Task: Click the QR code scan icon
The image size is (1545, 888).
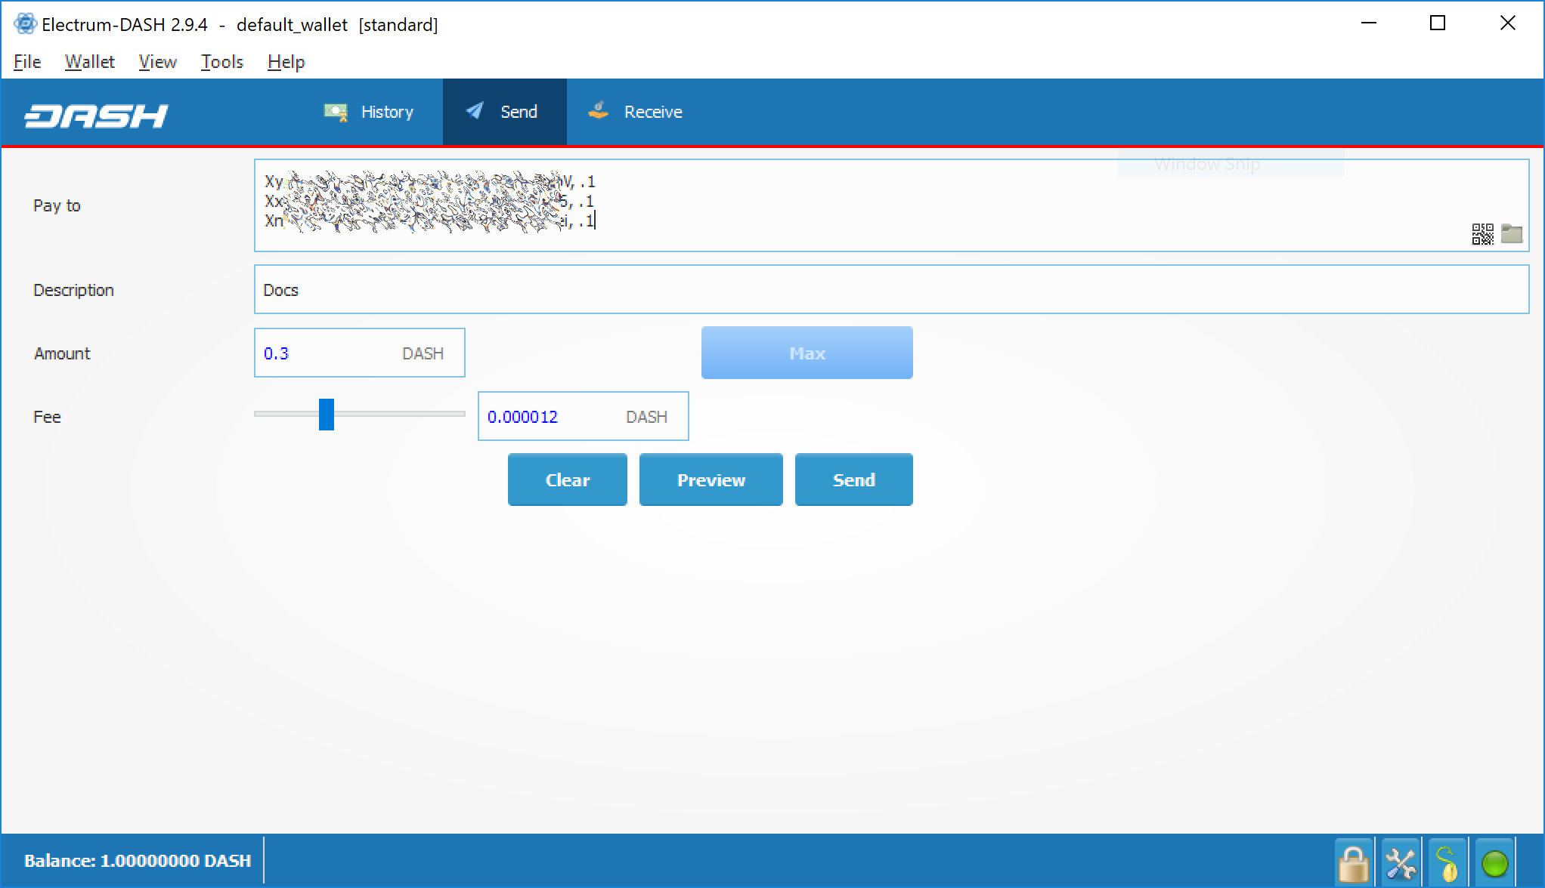Action: click(1482, 234)
